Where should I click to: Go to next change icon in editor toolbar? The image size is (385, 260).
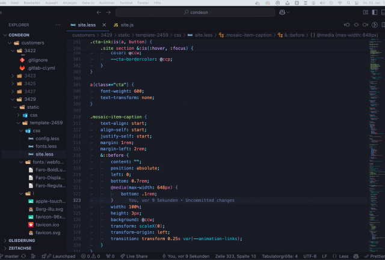click(365, 25)
